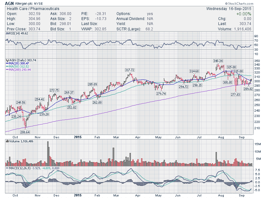
Task: Click the AGN ticker symbol in header
Action: [9, 3]
